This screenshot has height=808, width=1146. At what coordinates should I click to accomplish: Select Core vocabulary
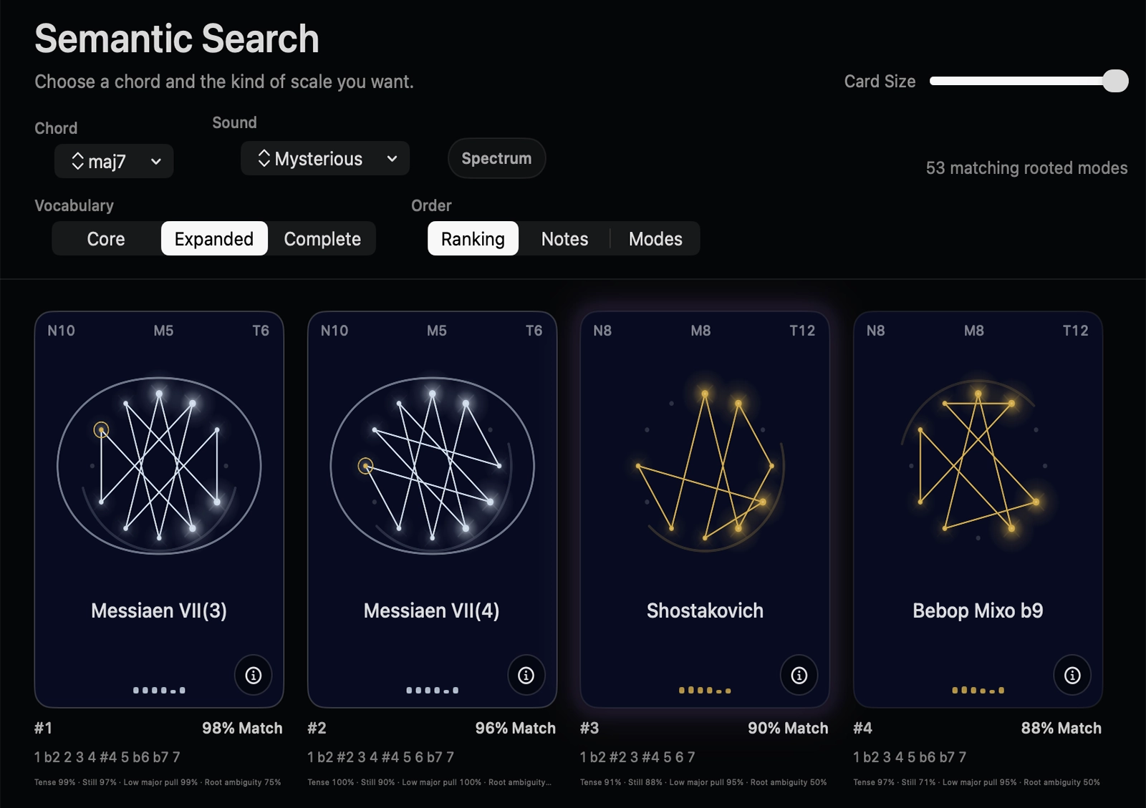[106, 238]
